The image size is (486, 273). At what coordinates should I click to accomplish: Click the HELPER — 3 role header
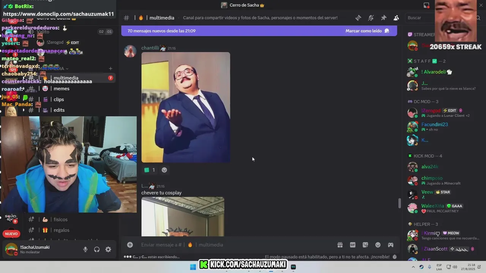tap(423, 224)
